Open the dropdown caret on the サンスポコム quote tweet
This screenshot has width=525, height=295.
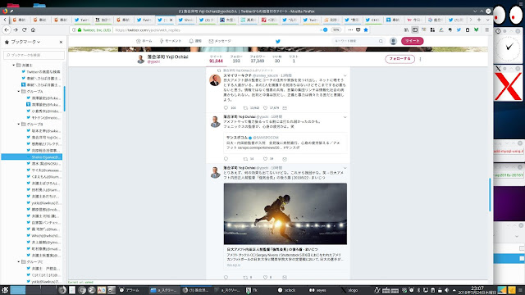tap(345, 117)
